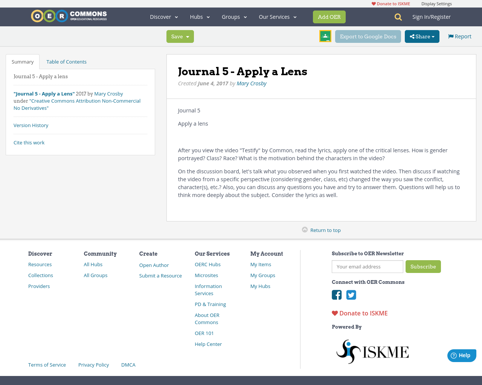The width and height of the screenshot is (482, 385).
Task: Select the Summary tab
Action: (x=23, y=61)
